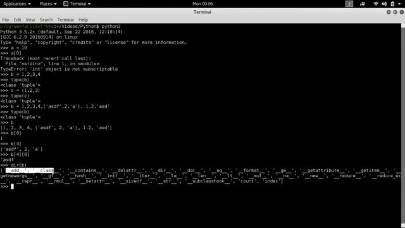Click 'index' at end of dir output
This screenshot has width=405, height=228.
pyautogui.click(x=271, y=181)
